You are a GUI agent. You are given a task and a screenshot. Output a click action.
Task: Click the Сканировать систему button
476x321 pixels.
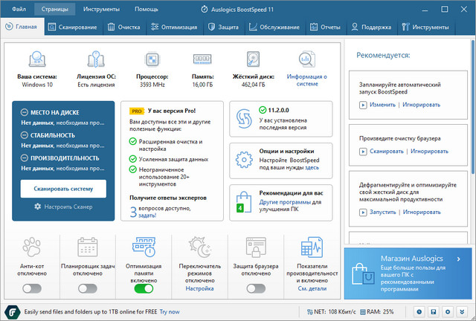[63, 189]
